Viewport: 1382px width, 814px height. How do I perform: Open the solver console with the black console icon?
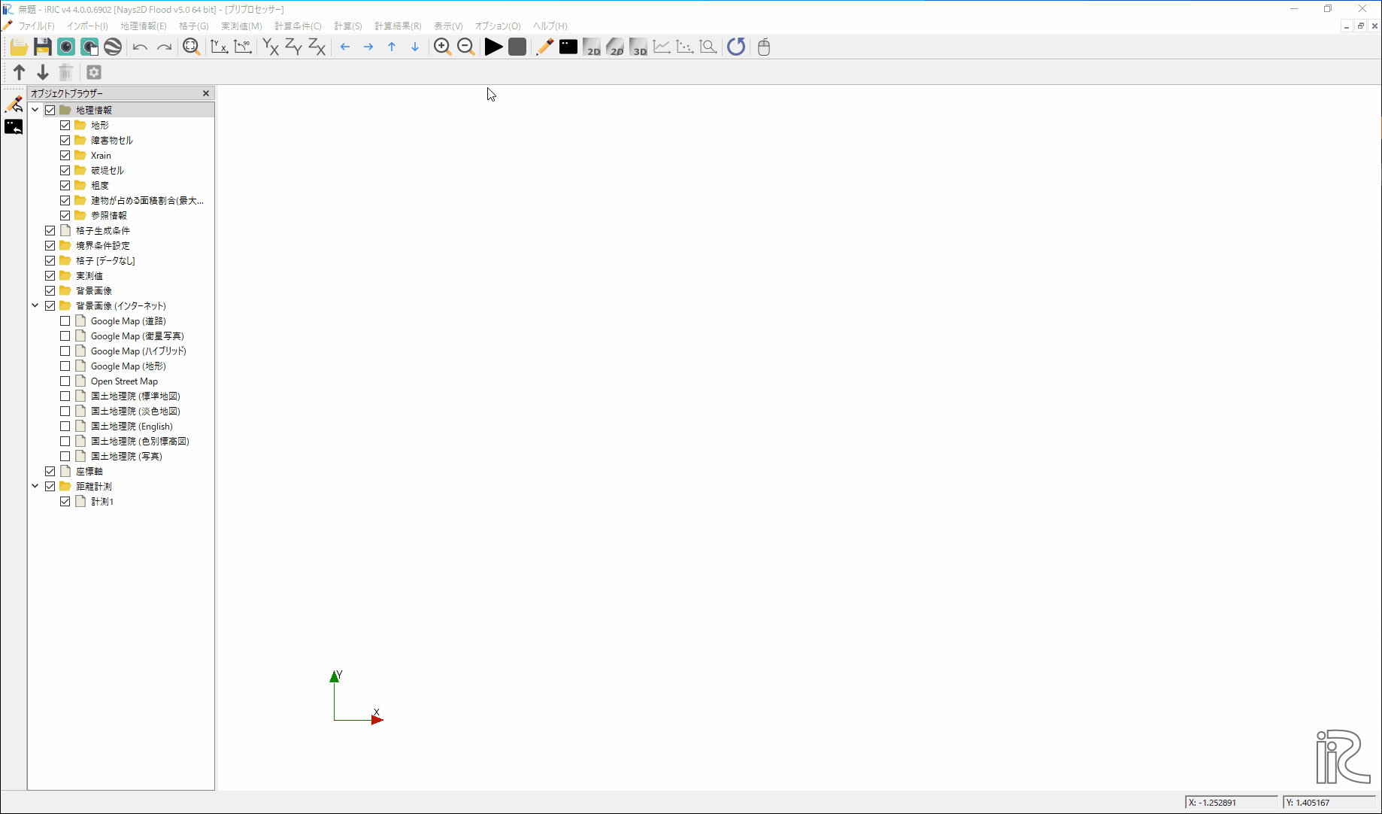click(x=568, y=47)
